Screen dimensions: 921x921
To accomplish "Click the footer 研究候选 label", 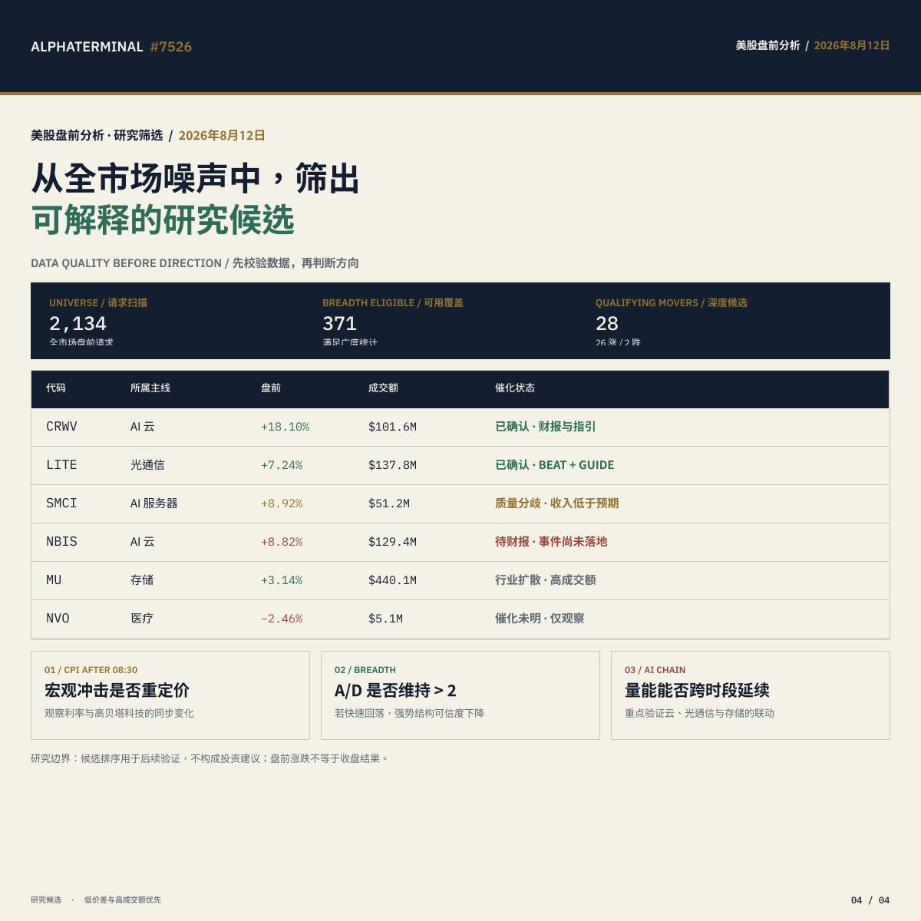I will point(46,900).
